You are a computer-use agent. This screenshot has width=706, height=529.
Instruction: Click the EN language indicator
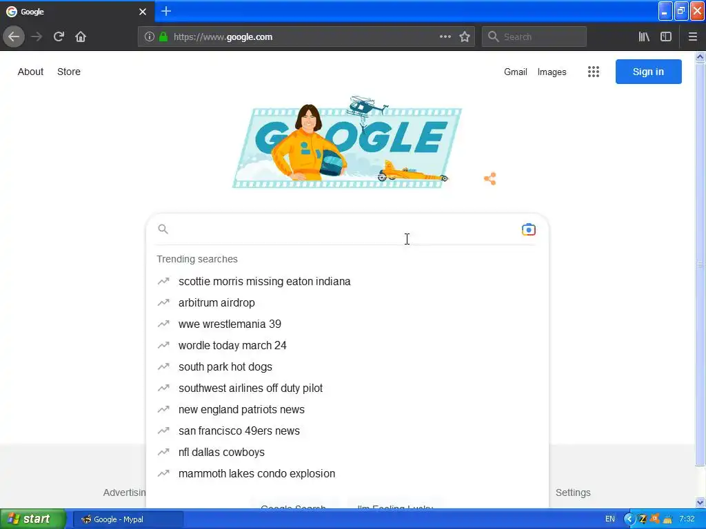pos(609,519)
